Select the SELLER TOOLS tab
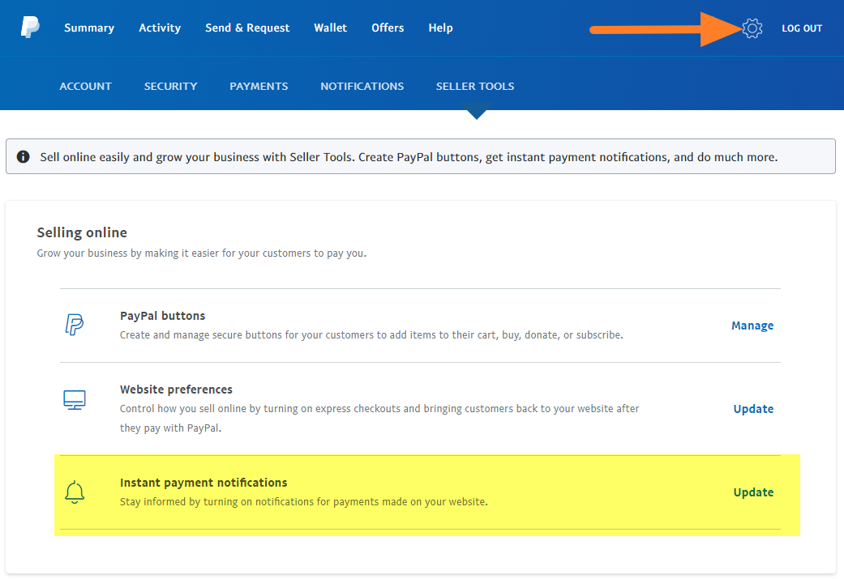Image resolution: width=844 pixels, height=579 pixels. tap(475, 86)
